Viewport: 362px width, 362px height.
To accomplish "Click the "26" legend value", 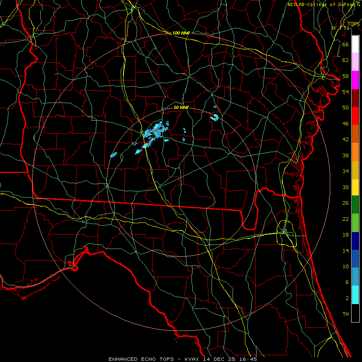I will [x=346, y=203].
